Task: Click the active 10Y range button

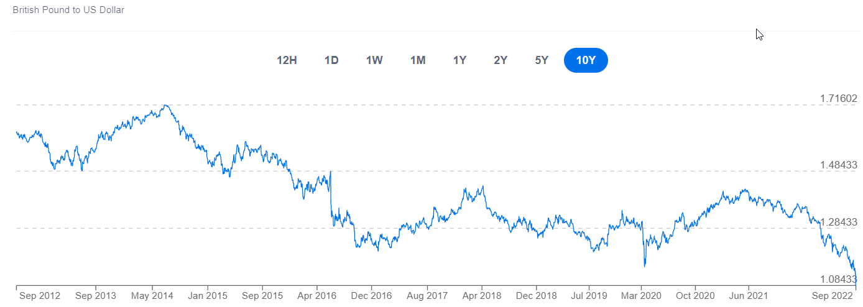Action: [x=586, y=60]
